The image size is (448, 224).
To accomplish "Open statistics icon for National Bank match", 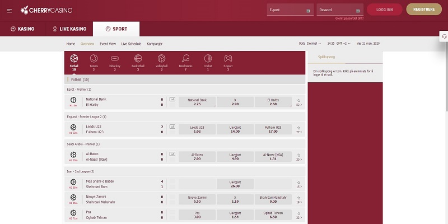I will point(172,99).
